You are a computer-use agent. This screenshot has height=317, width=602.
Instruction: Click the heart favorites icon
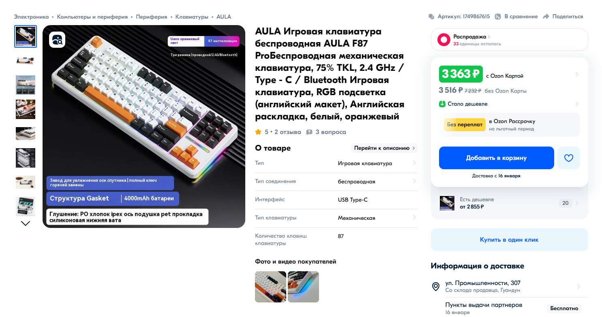568,158
